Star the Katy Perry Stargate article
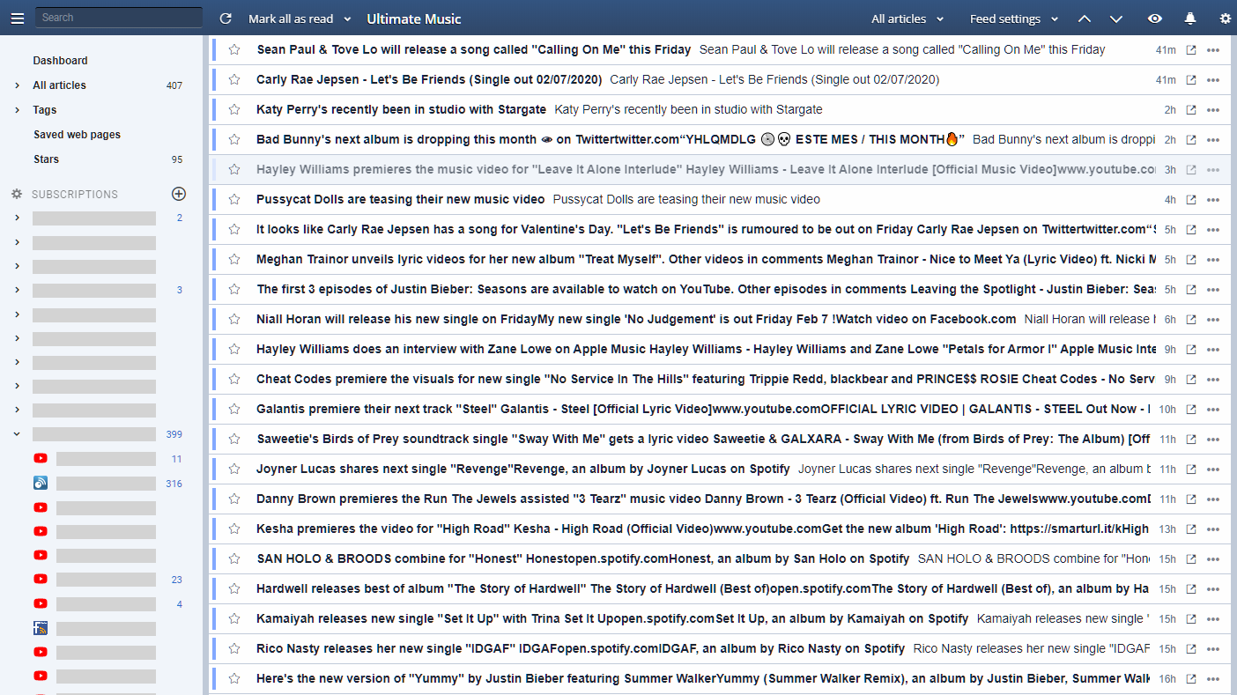 (234, 109)
